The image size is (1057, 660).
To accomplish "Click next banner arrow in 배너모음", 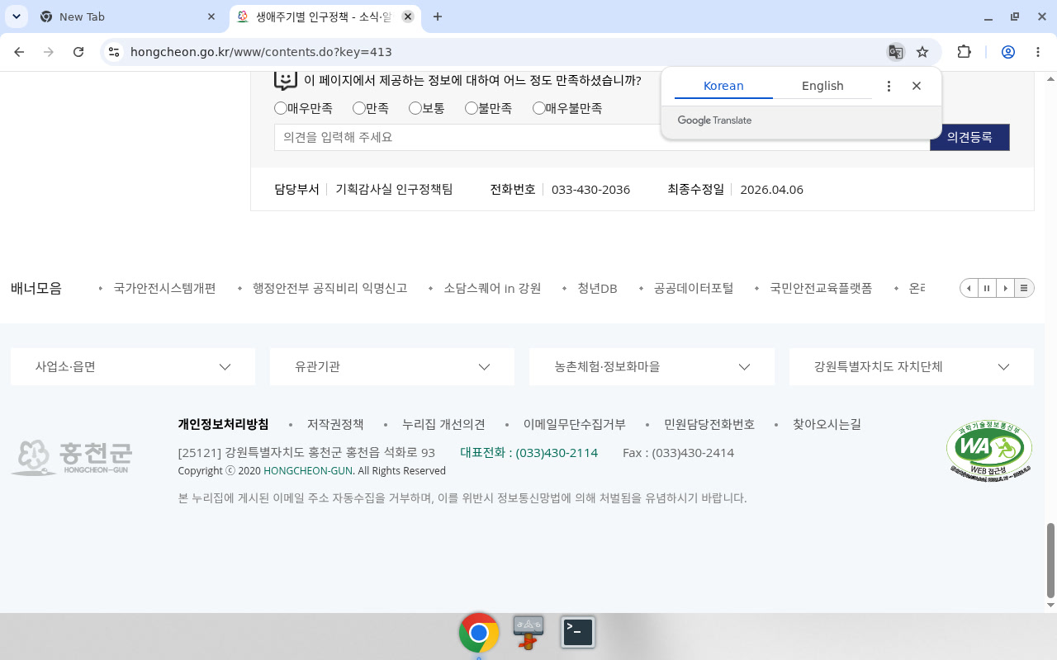I will [1005, 288].
